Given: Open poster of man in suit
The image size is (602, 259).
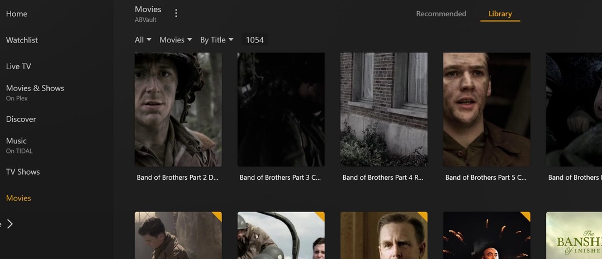Looking at the screenshot, I should (x=384, y=235).
